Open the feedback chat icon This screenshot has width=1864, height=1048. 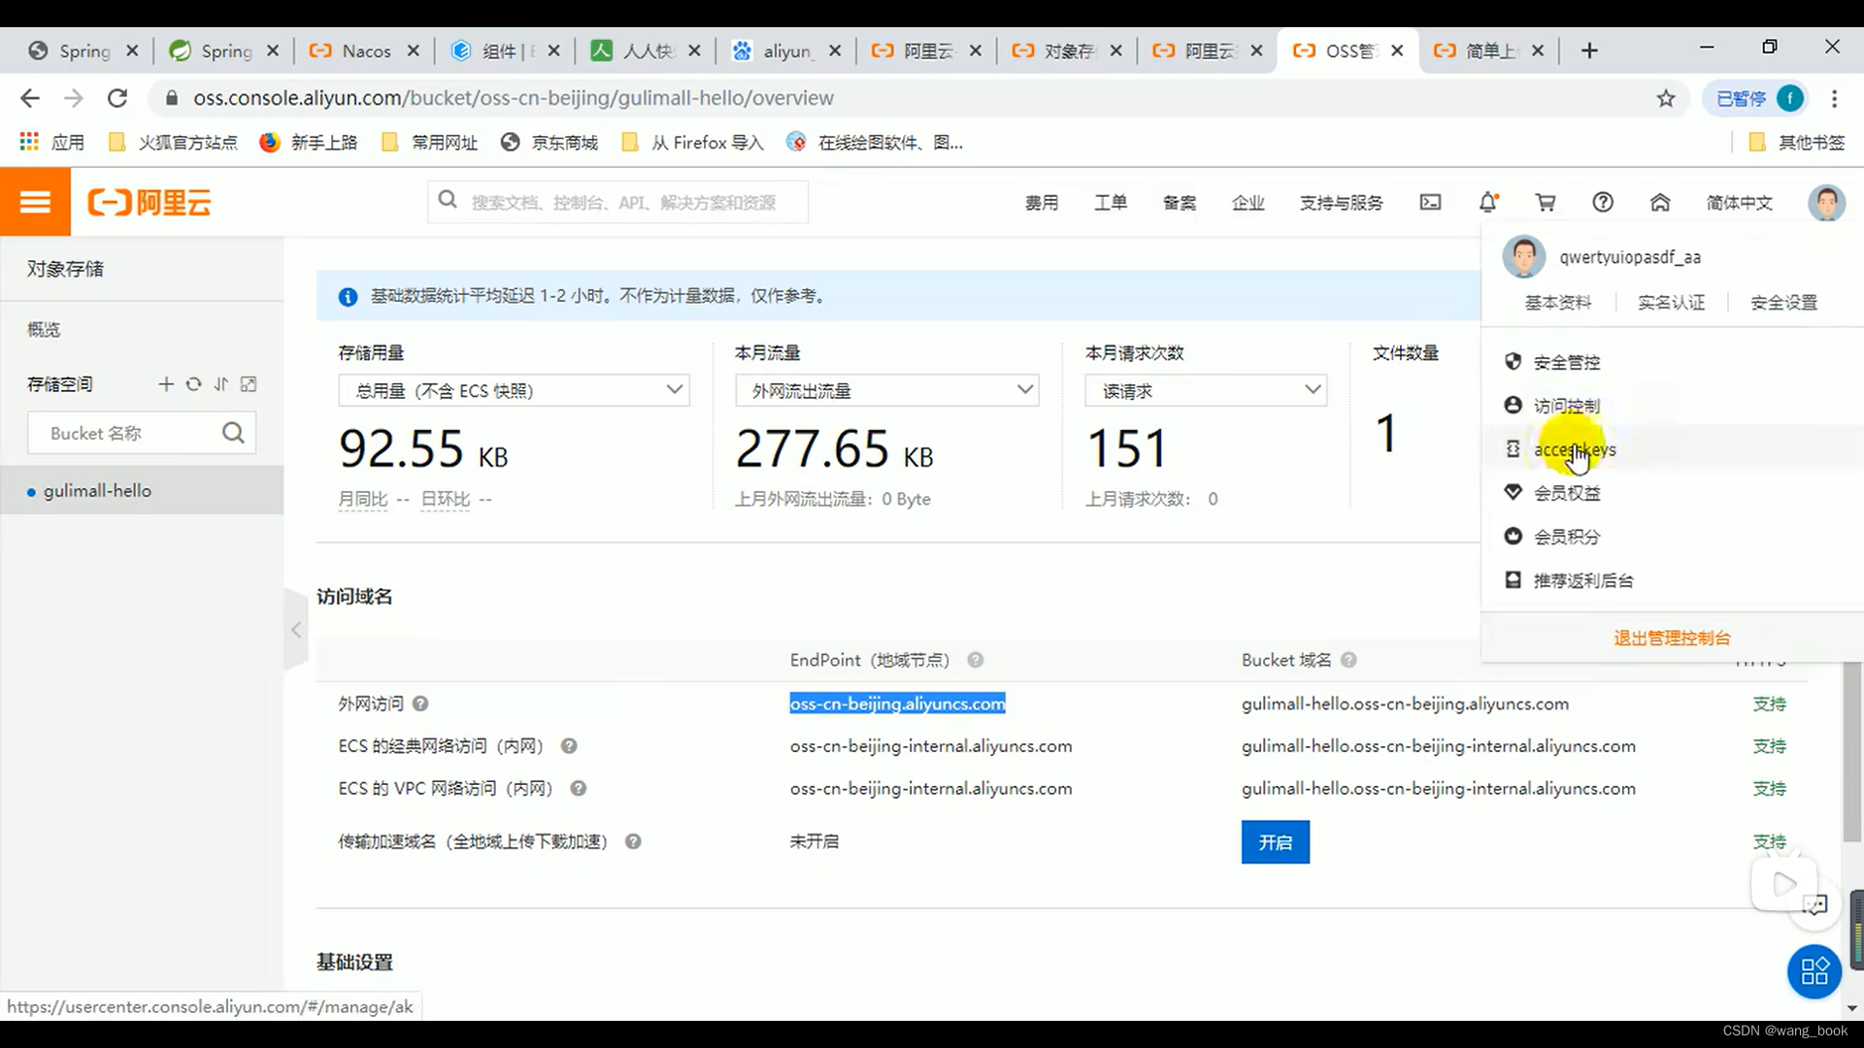pyautogui.click(x=1814, y=905)
